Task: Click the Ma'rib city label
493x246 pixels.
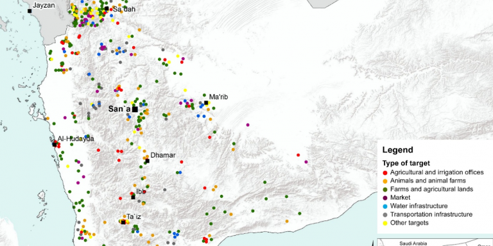Action: tap(218, 97)
